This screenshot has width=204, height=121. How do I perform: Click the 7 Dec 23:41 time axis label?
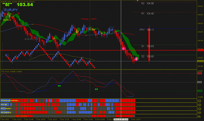(x=88, y=119)
